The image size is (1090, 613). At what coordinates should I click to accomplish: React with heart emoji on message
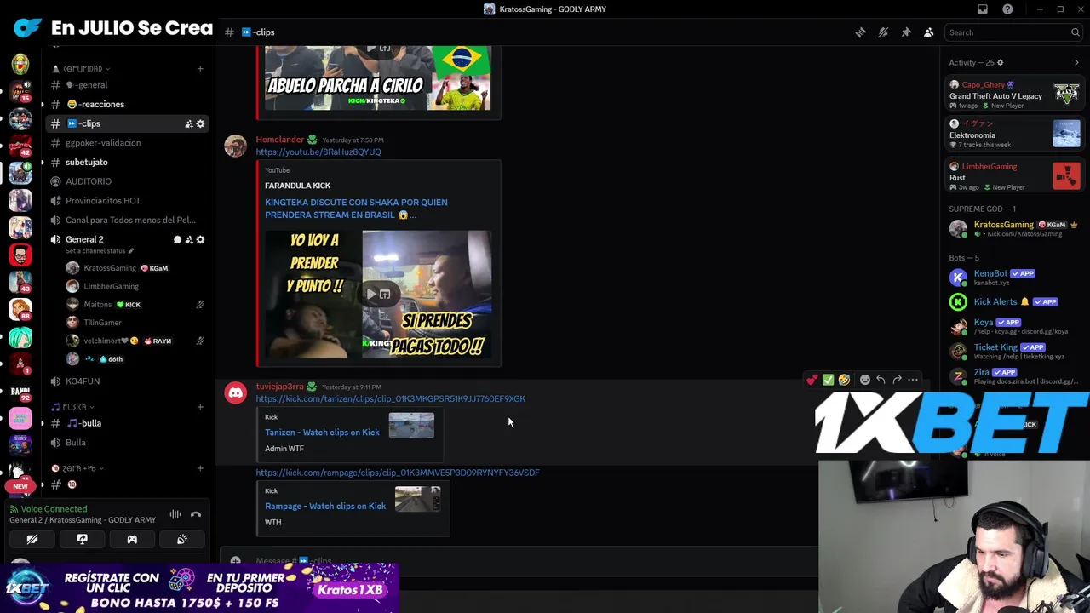click(x=812, y=380)
